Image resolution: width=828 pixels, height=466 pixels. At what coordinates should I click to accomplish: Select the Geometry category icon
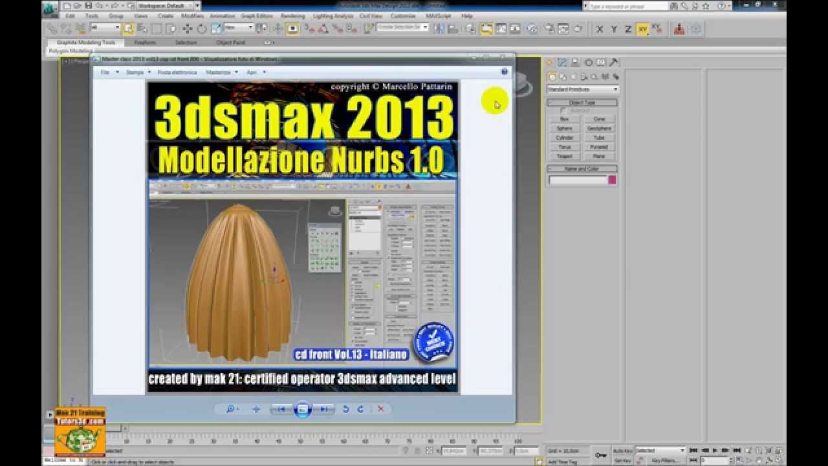click(x=552, y=77)
